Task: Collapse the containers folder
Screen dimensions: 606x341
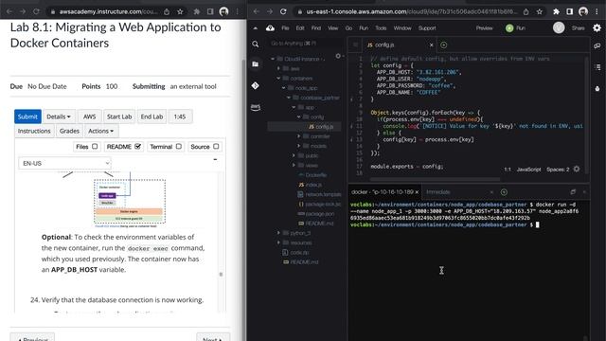Action: click(278, 78)
